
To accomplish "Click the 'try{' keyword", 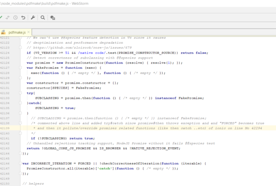I will click(x=31, y=93).
